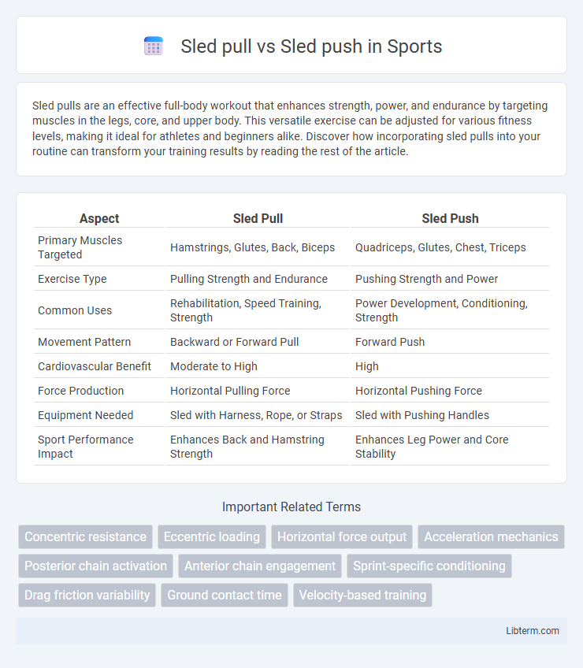Screen dimensions: 583x668
Task: Click the Sled Pull column header
Action: coord(258,218)
